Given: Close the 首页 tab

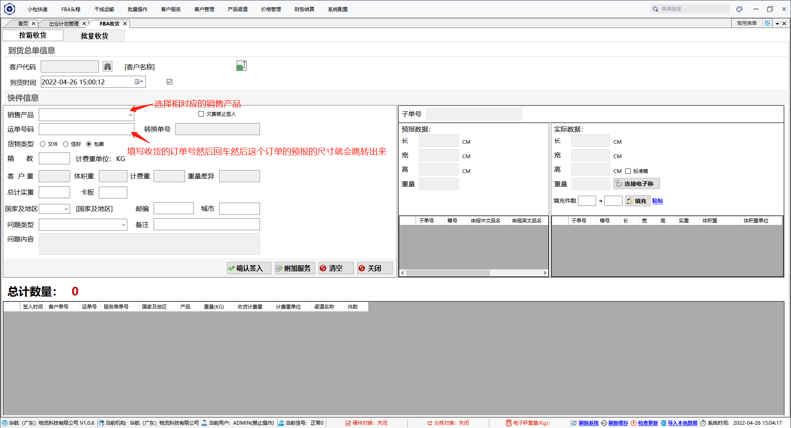Looking at the screenshot, I should pos(34,23).
